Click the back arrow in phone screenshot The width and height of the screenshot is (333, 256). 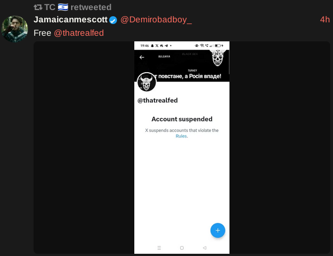tap(142, 57)
